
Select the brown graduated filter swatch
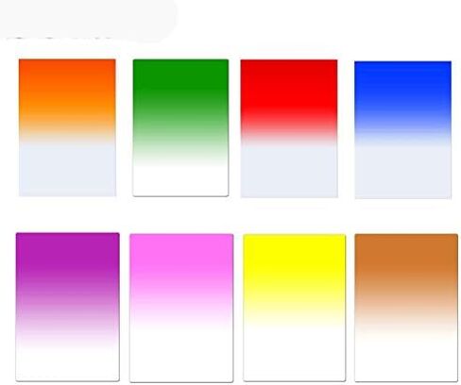[406, 308]
